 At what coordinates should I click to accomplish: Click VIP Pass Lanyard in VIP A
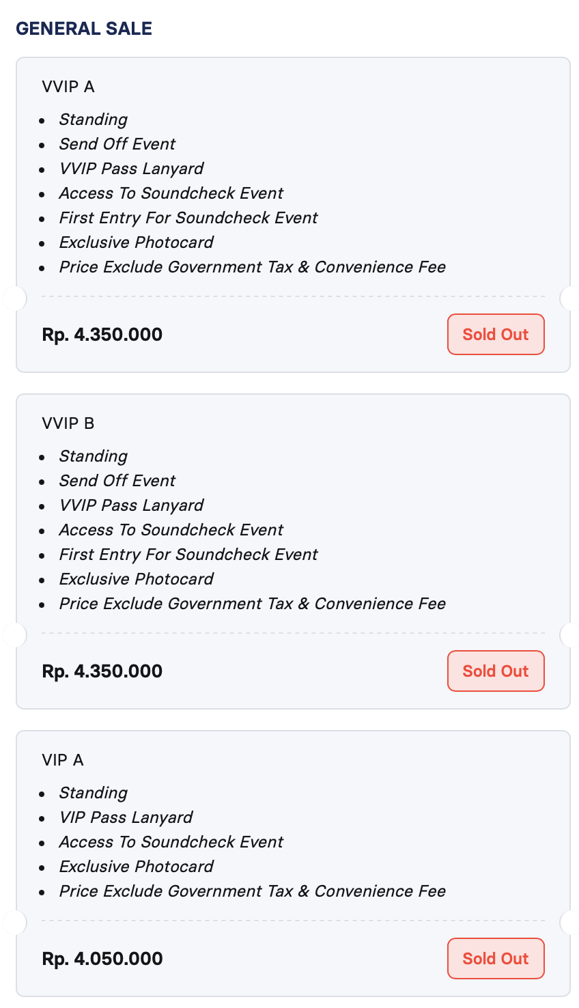click(126, 817)
